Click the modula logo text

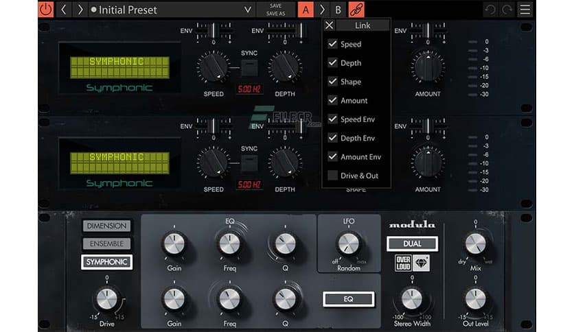[x=412, y=224]
